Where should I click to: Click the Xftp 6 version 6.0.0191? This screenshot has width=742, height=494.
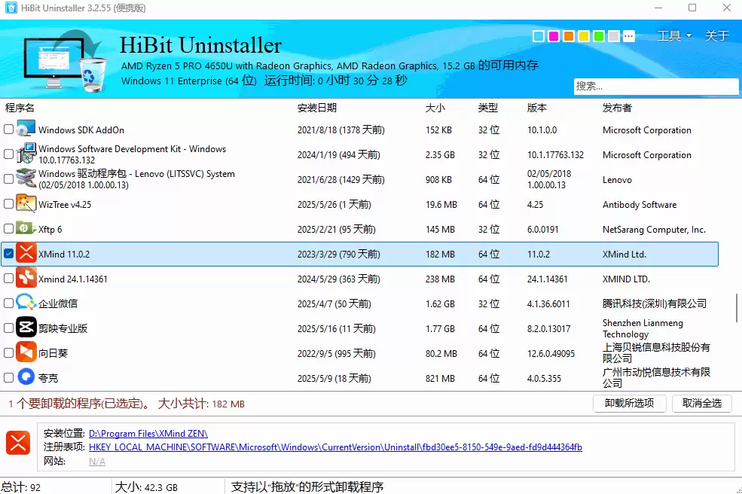[x=543, y=230]
